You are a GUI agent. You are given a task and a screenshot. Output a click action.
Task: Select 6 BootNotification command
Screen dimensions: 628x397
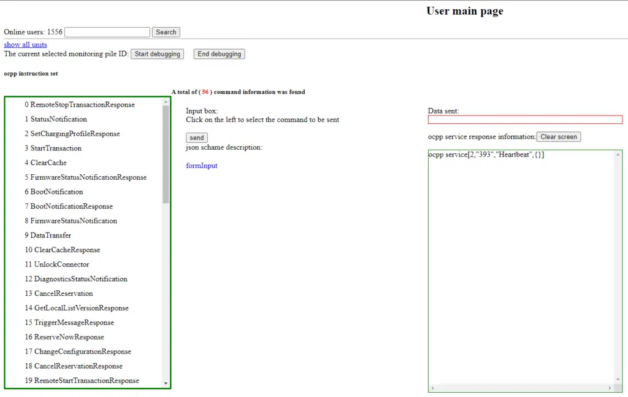click(54, 191)
